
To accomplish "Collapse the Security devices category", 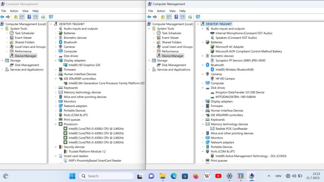I will click(x=56, y=147).
